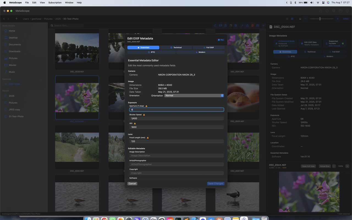Click warning icon beside Focal Length
Viewport: 352px width, 220px height.
tap(148, 137)
